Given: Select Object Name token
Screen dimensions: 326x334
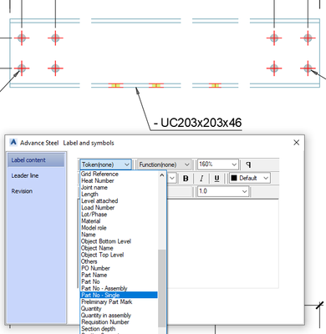Looking at the screenshot, I should [119, 248].
